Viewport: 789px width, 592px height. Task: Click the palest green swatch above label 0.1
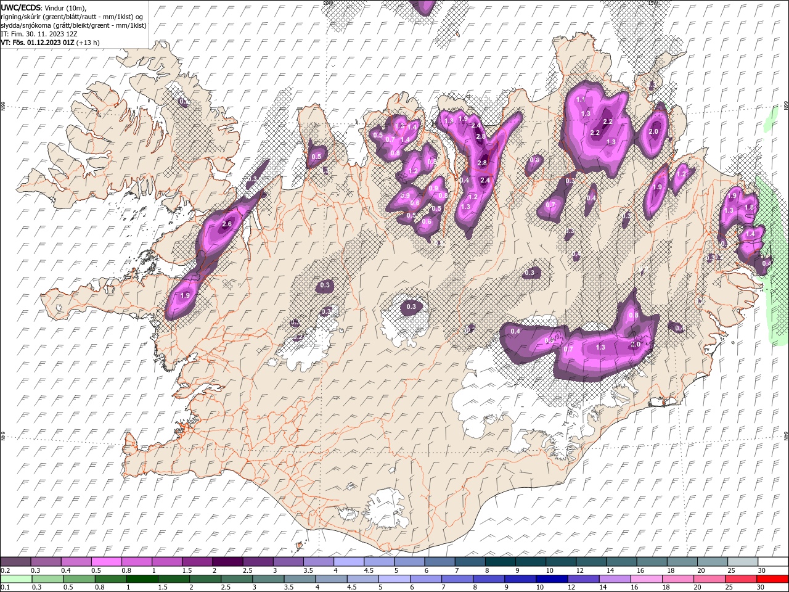[x=16, y=579]
